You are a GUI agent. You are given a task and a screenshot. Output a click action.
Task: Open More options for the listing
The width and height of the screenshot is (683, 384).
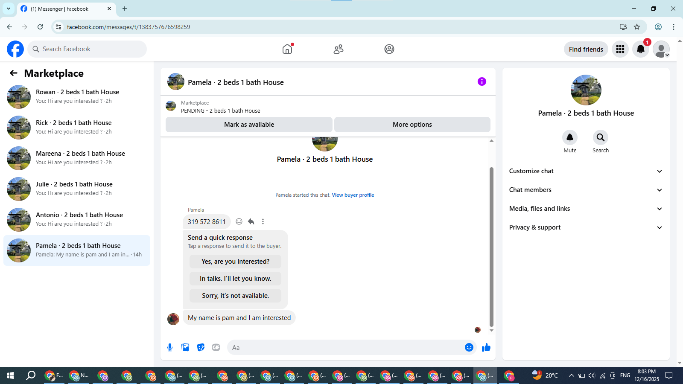point(412,125)
